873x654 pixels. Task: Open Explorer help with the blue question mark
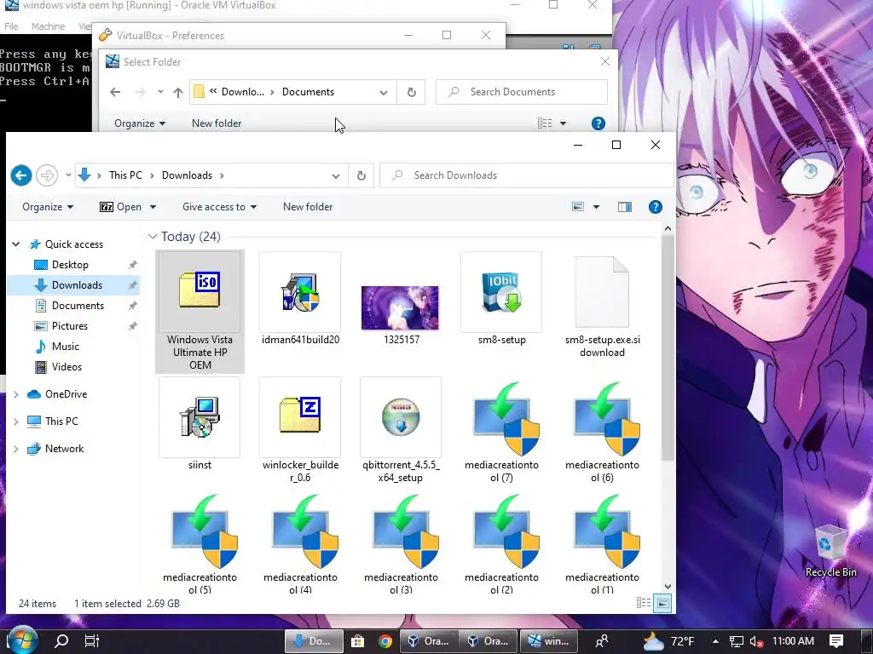point(656,207)
